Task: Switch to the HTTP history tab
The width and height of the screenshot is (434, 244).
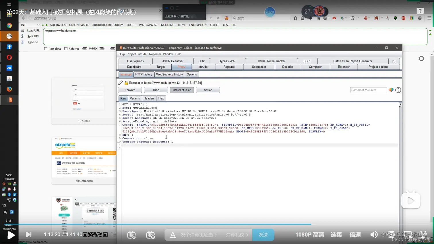Action: pyautogui.click(x=144, y=75)
